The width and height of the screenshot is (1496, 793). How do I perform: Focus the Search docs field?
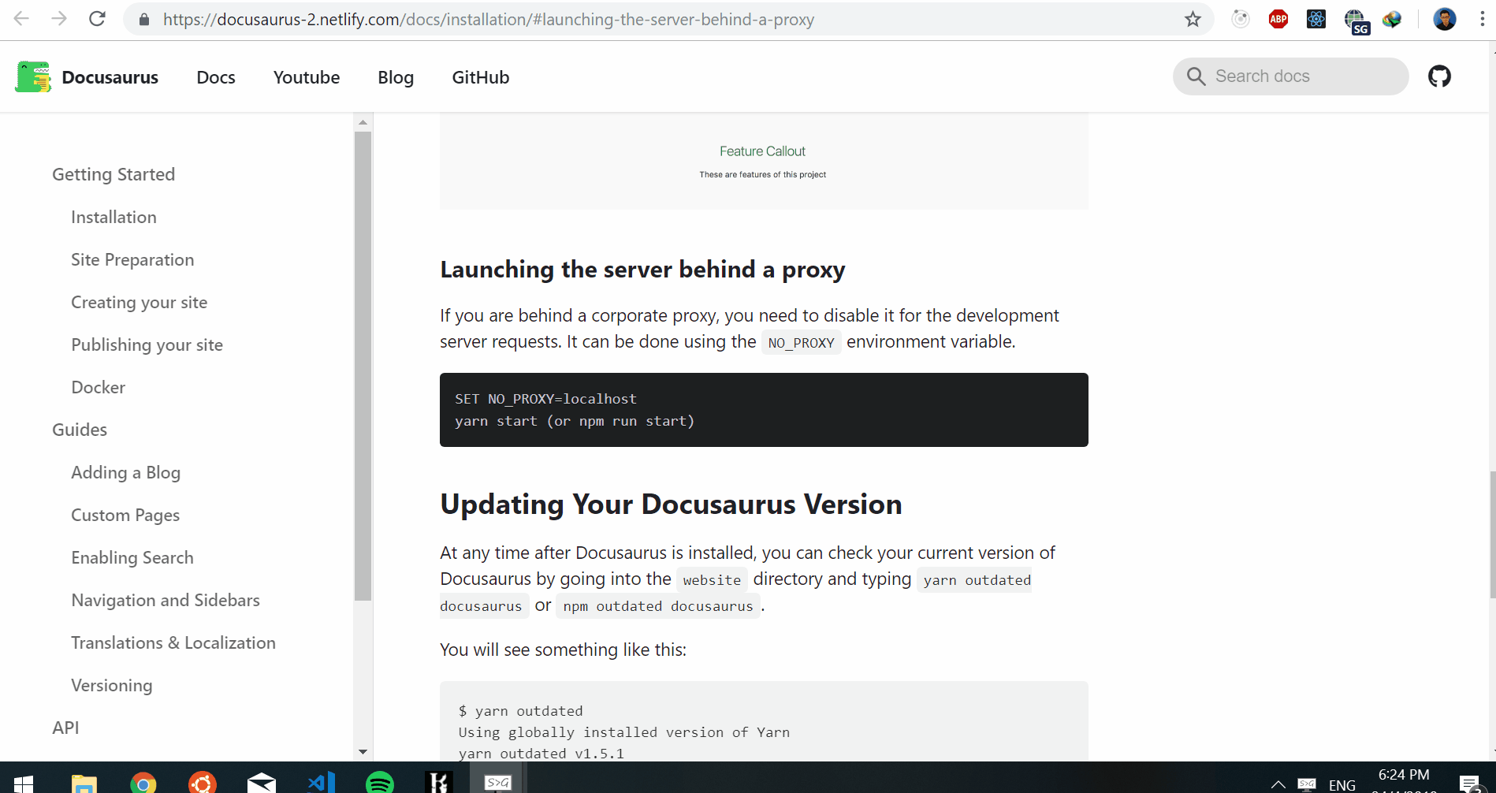click(1290, 76)
